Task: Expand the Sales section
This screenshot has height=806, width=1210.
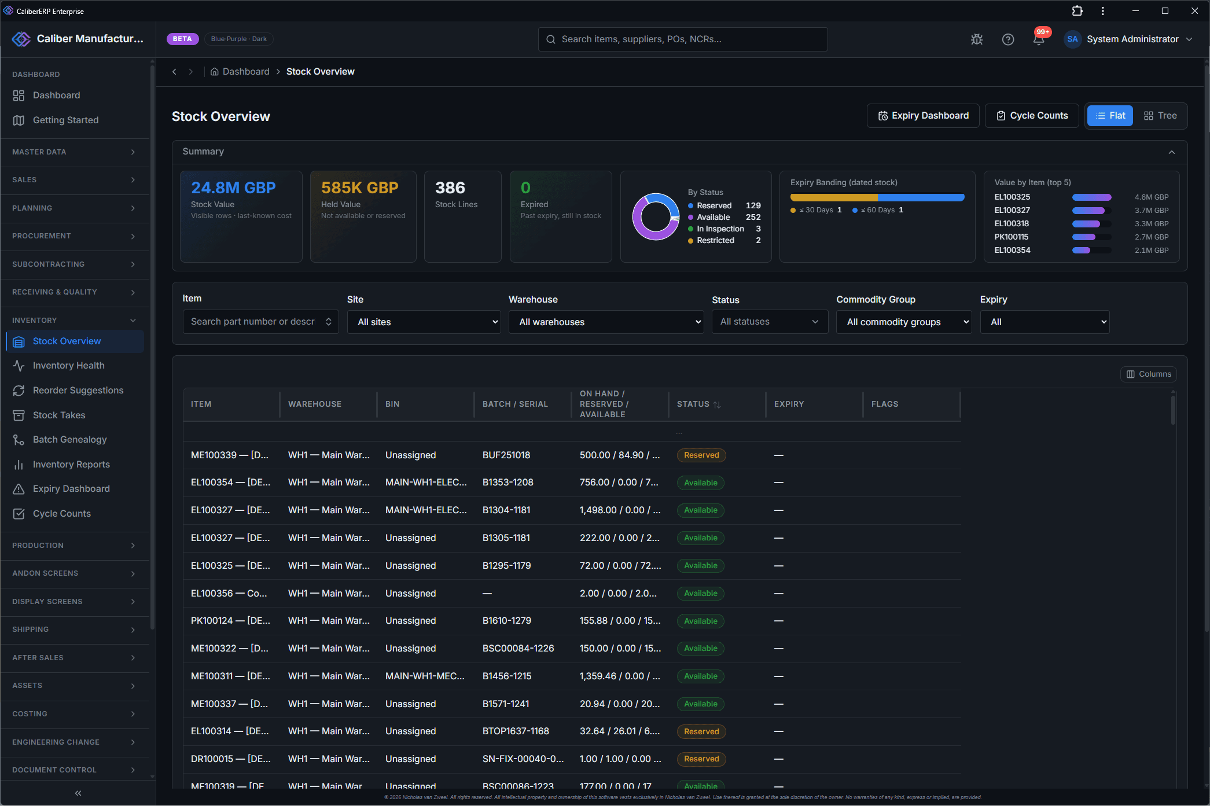Action: [x=75, y=180]
